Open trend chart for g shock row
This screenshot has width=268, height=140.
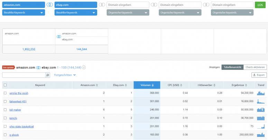tap(261, 135)
